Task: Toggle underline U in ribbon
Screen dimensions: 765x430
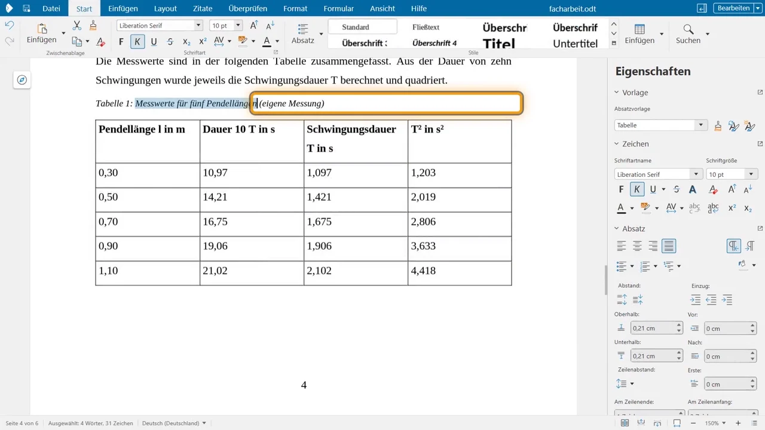Action: pos(154,42)
